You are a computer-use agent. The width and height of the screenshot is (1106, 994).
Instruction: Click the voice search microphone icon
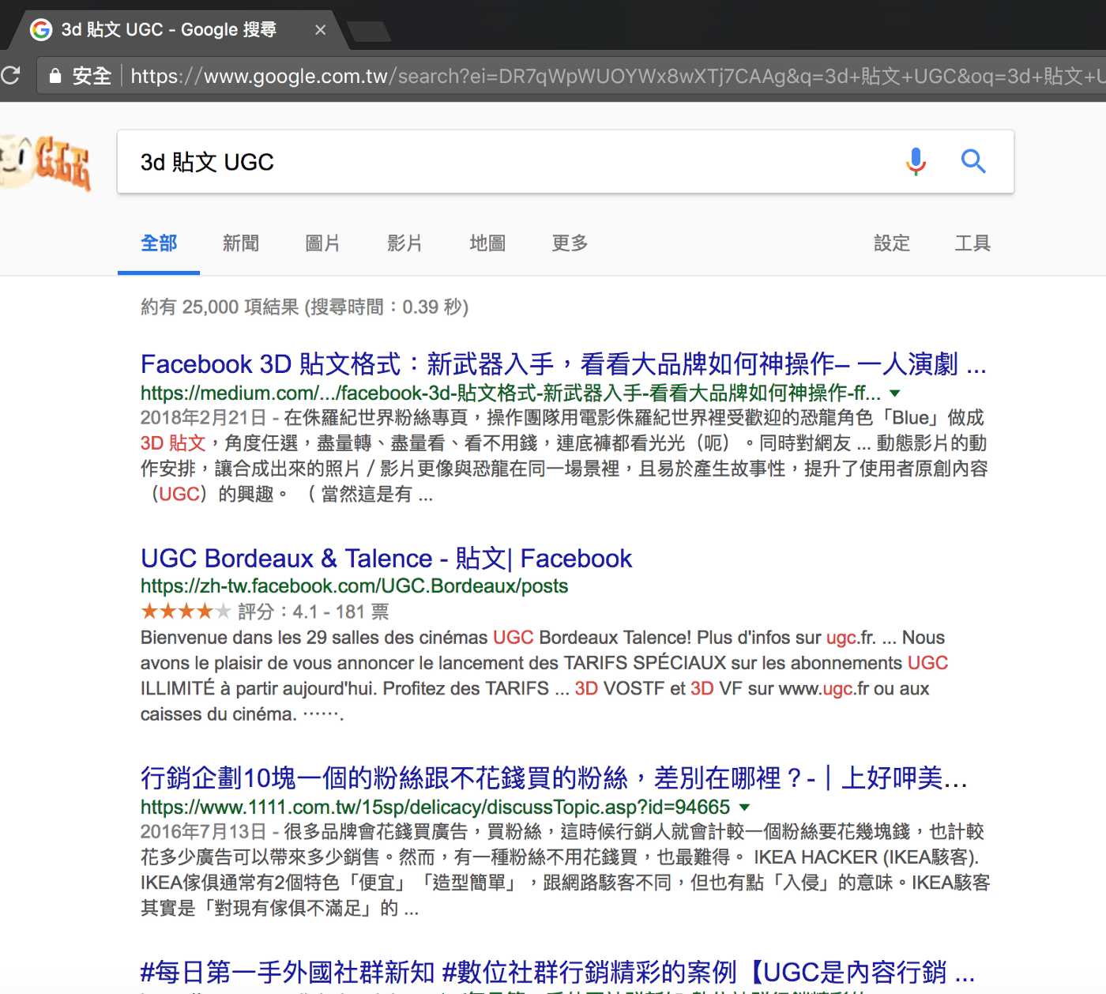pyautogui.click(x=916, y=161)
